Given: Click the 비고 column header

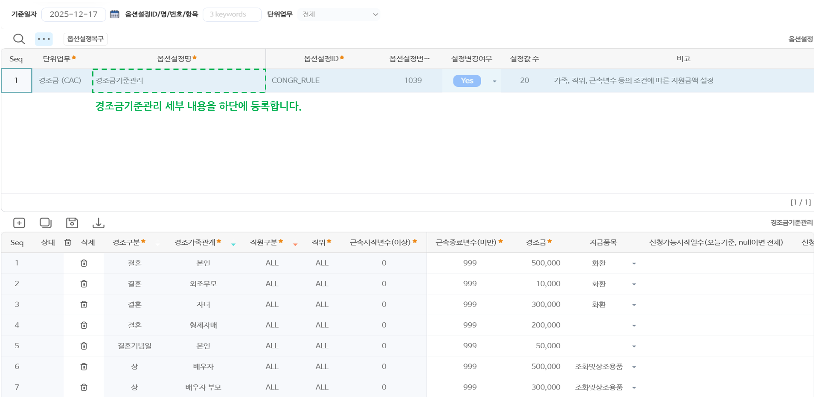Looking at the screenshot, I should (683, 59).
